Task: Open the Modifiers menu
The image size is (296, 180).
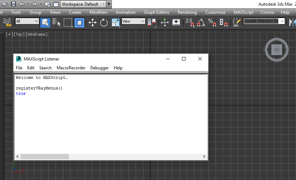Action: pos(98,12)
